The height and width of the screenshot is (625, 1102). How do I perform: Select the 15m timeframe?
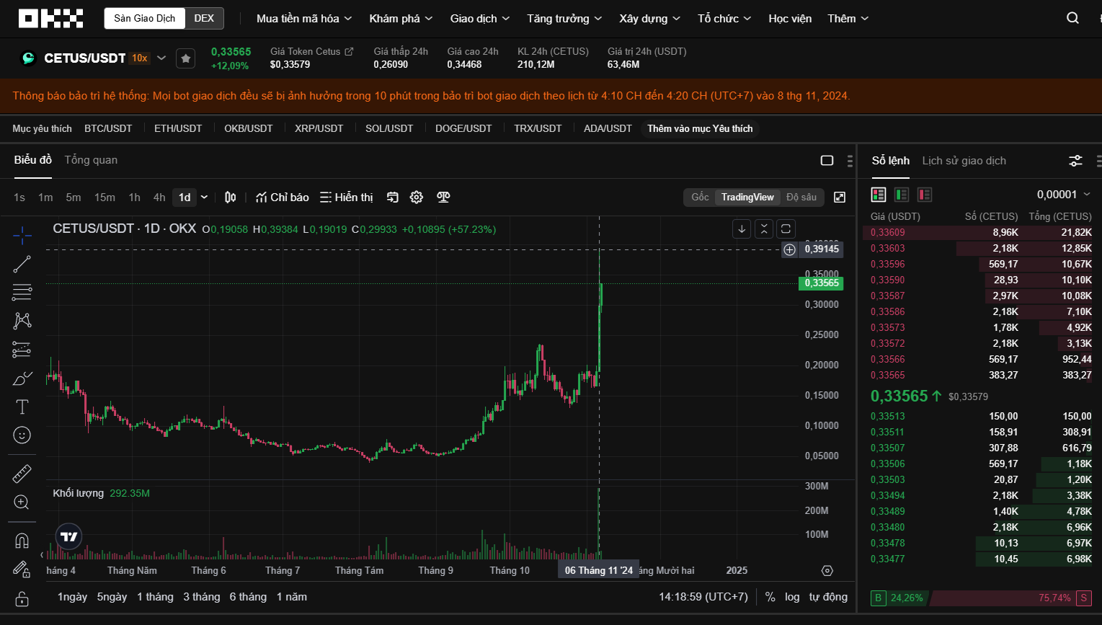(x=105, y=198)
